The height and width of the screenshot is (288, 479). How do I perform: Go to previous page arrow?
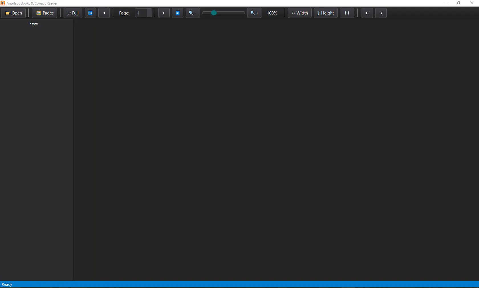pos(104,13)
